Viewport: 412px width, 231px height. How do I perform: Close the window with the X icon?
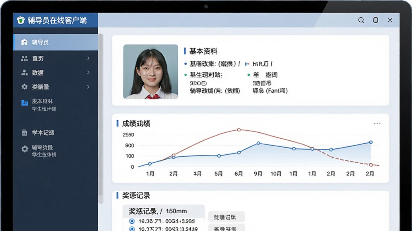[390, 20]
